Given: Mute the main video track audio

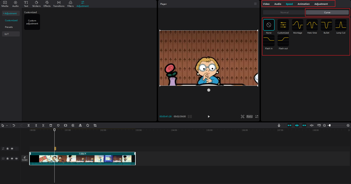Looking at the screenshot, I should 16,158.
